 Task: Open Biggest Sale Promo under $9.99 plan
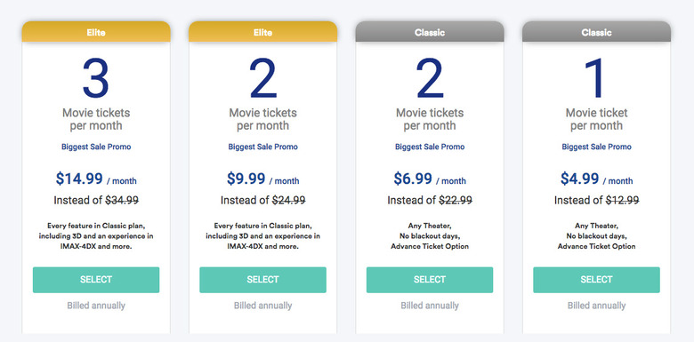(x=262, y=147)
